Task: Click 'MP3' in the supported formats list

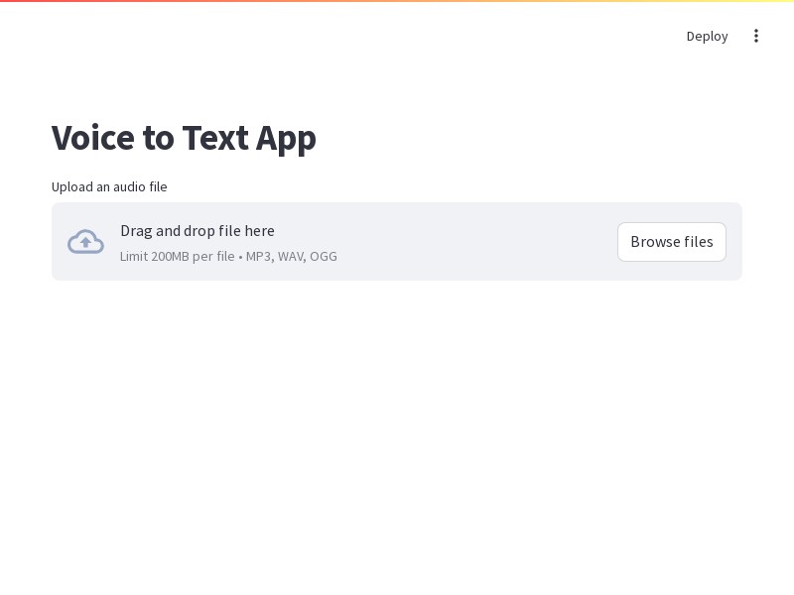Action: (260, 257)
